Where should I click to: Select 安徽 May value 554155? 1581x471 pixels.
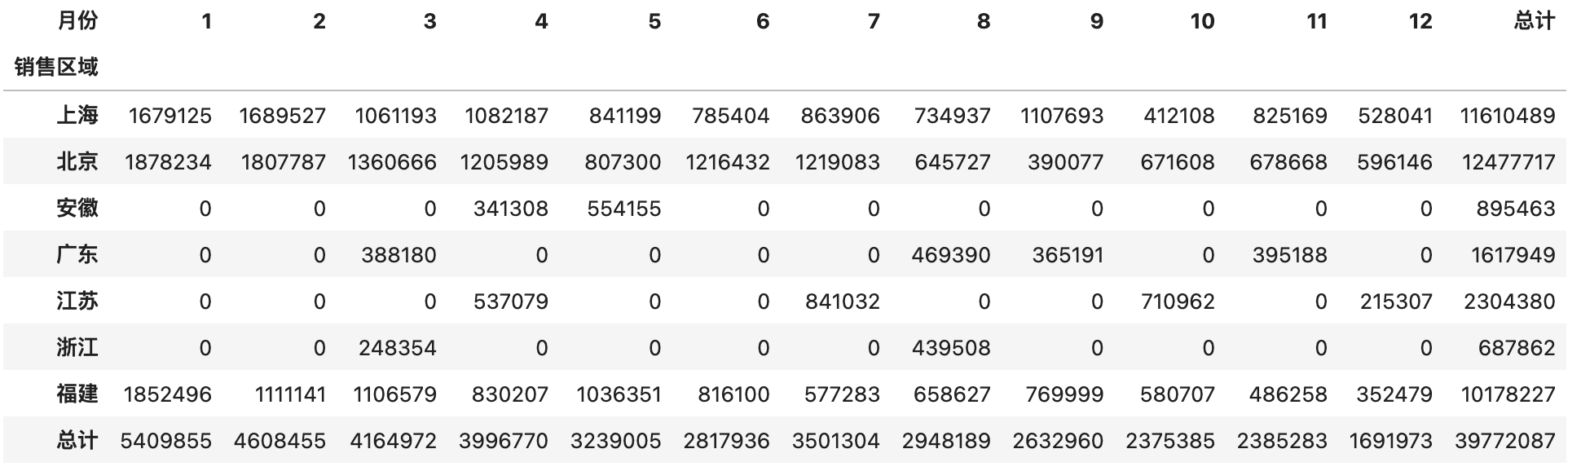click(x=623, y=209)
